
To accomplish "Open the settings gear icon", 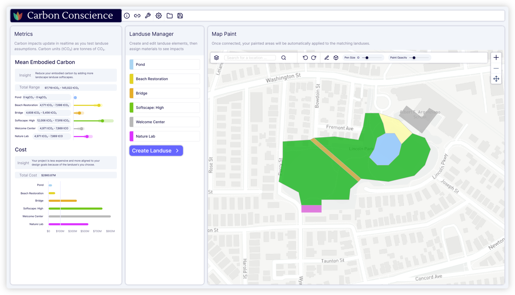I will 159,16.
